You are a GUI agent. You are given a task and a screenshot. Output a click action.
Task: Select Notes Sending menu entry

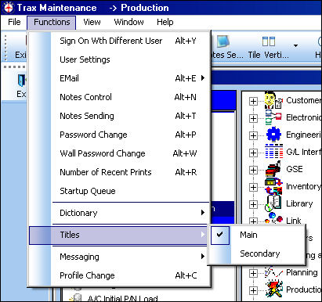click(119, 116)
